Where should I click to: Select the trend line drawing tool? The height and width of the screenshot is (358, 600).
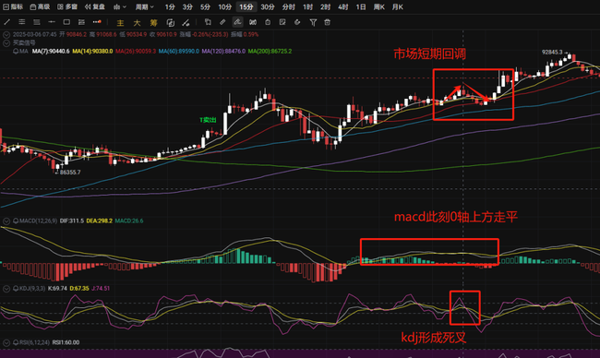click(7, 22)
